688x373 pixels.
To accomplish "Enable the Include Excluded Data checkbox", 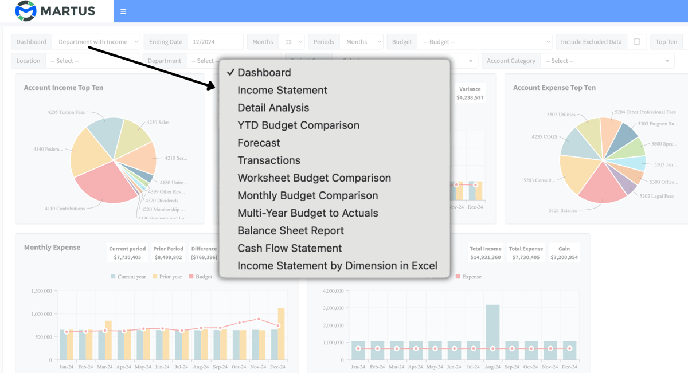I will (637, 42).
